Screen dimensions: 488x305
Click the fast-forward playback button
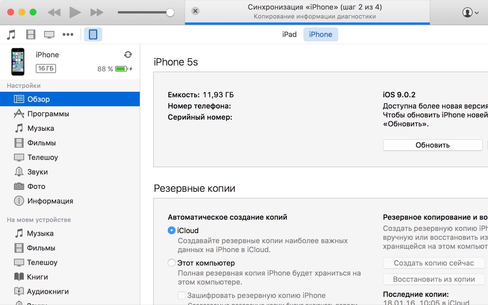(97, 12)
